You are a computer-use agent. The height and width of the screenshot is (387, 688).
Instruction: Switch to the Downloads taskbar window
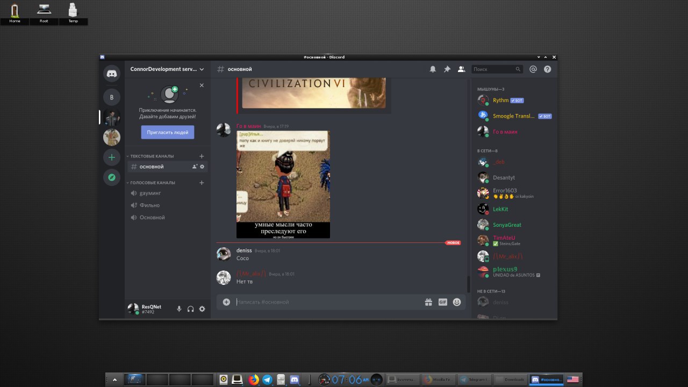pyautogui.click(x=511, y=379)
